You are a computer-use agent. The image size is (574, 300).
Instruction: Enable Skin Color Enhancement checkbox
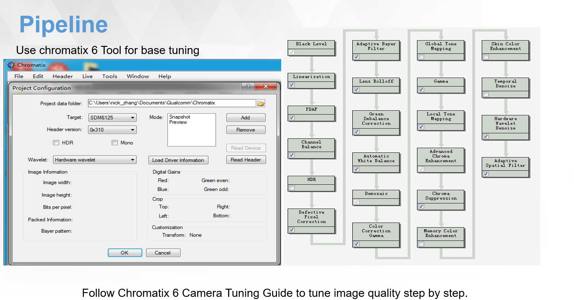[x=486, y=57]
